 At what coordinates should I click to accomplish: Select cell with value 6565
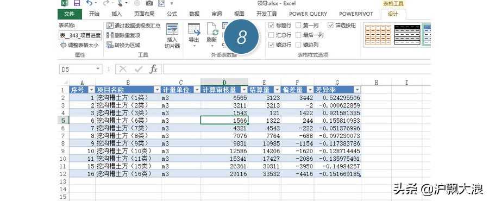pyautogui.click(x=224, y=98)
